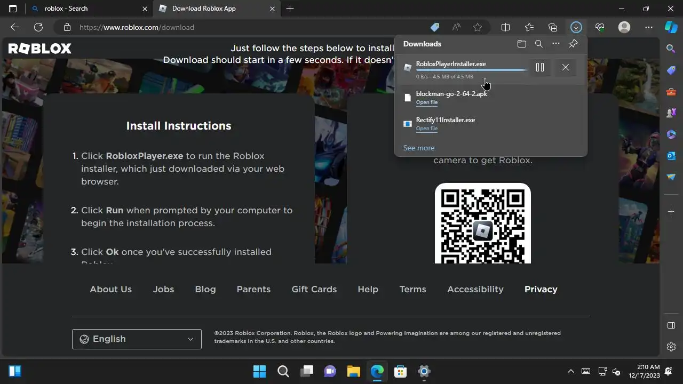Viewport: 683px width, 384px height.
Task: Open Microsoft Store from taskbar
Action: 400,371
